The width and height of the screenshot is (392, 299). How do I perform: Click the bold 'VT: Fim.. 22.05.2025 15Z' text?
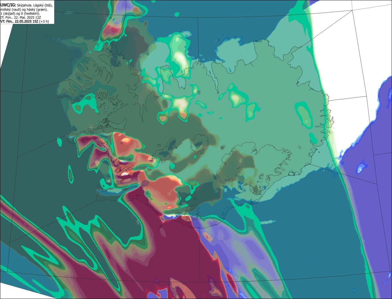(x=19, y=21)
